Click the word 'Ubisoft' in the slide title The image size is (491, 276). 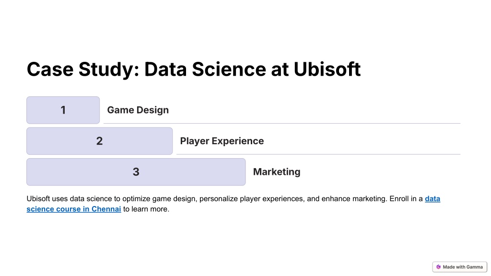coord(327,69)
